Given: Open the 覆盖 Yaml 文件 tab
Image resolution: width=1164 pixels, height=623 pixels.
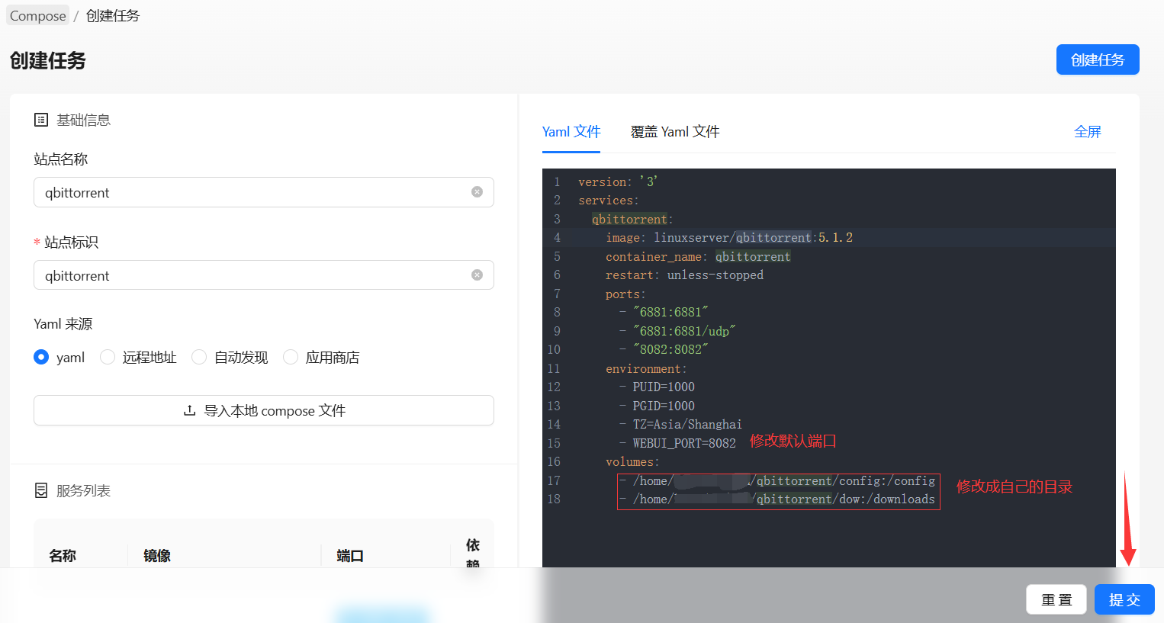Looking at the screenshot, I should 675,132.
